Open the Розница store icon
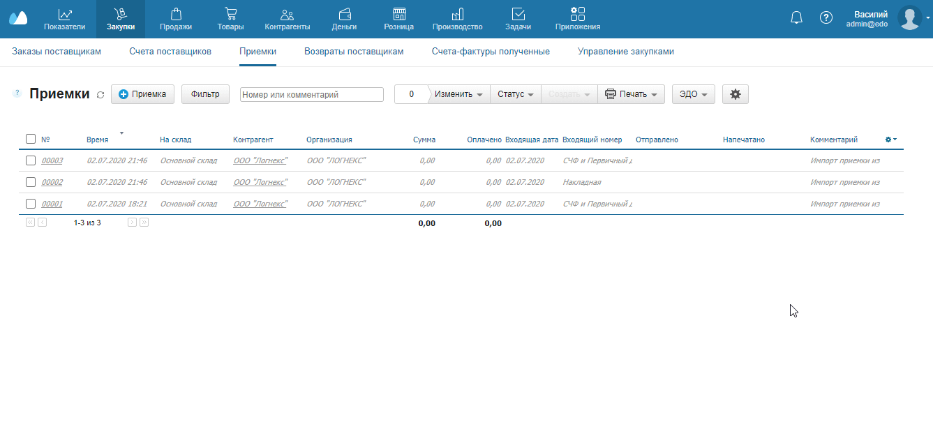The height and width of the screenshot is (443, 933). pos(398,15)
